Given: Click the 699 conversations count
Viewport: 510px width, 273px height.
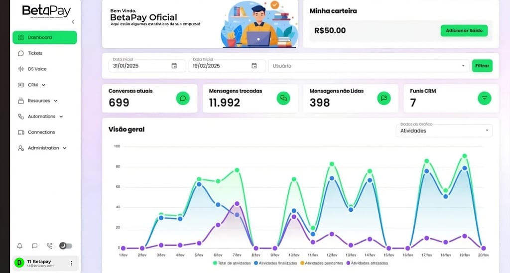Looking at the screenshot, I should point(119,103).
